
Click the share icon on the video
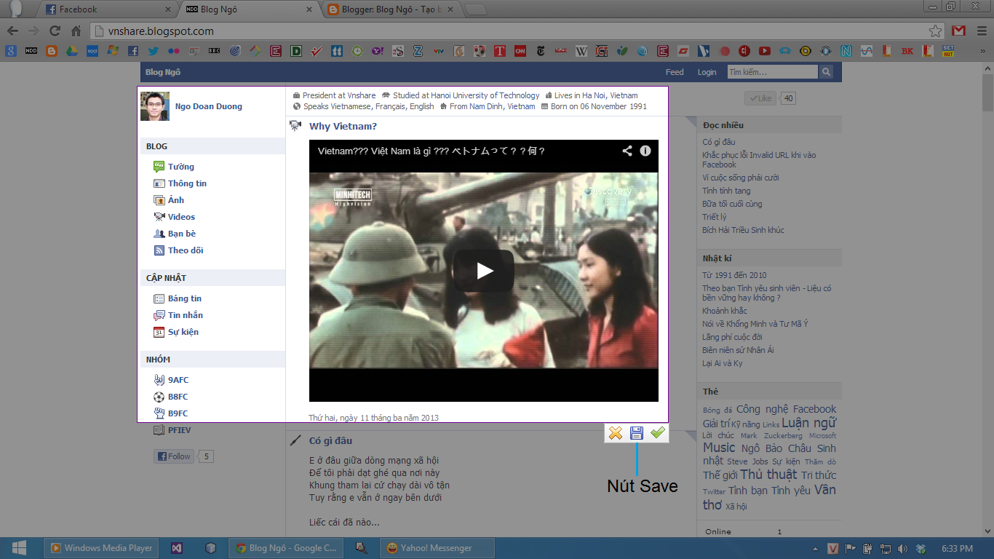(627, 151)
